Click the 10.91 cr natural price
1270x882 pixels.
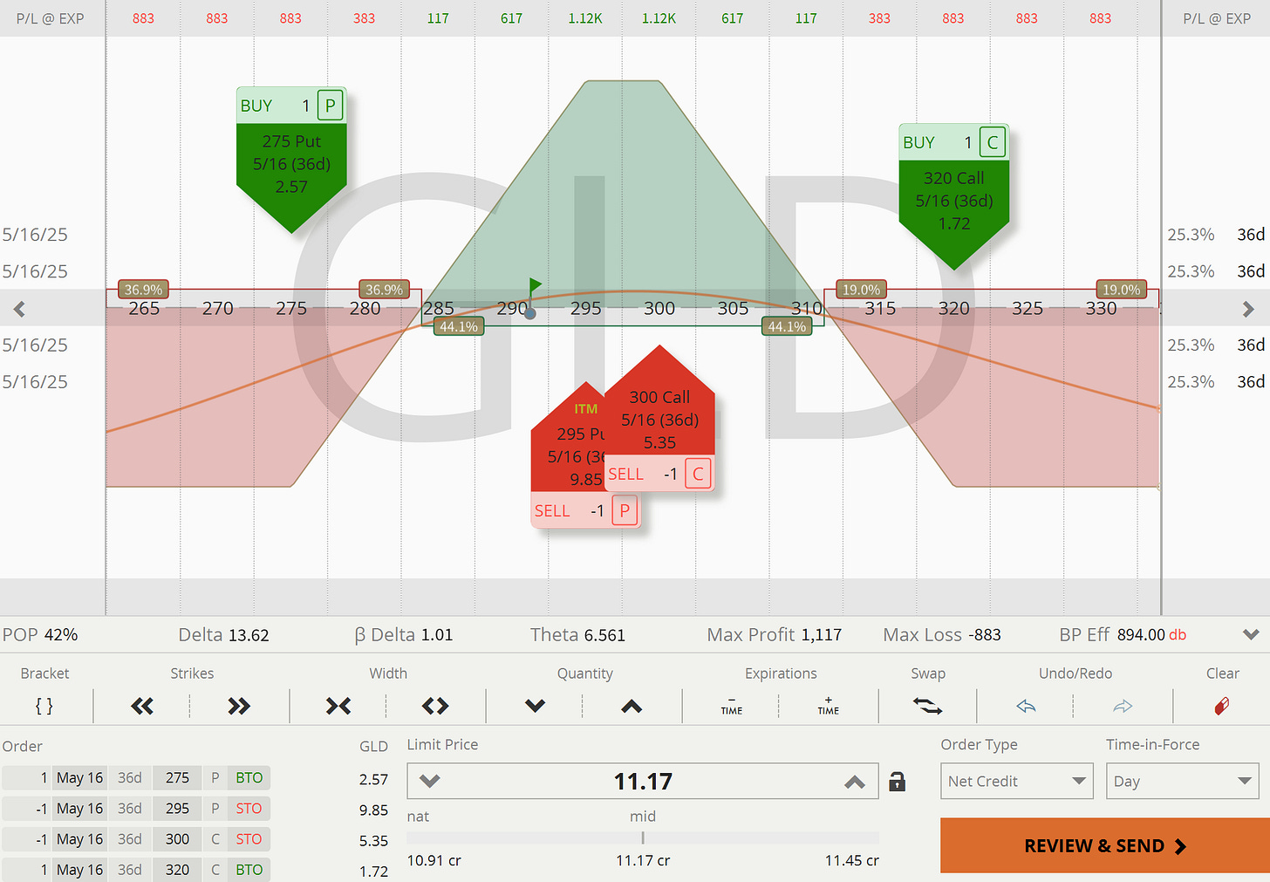pyautogui.click(x=434, y=860)
